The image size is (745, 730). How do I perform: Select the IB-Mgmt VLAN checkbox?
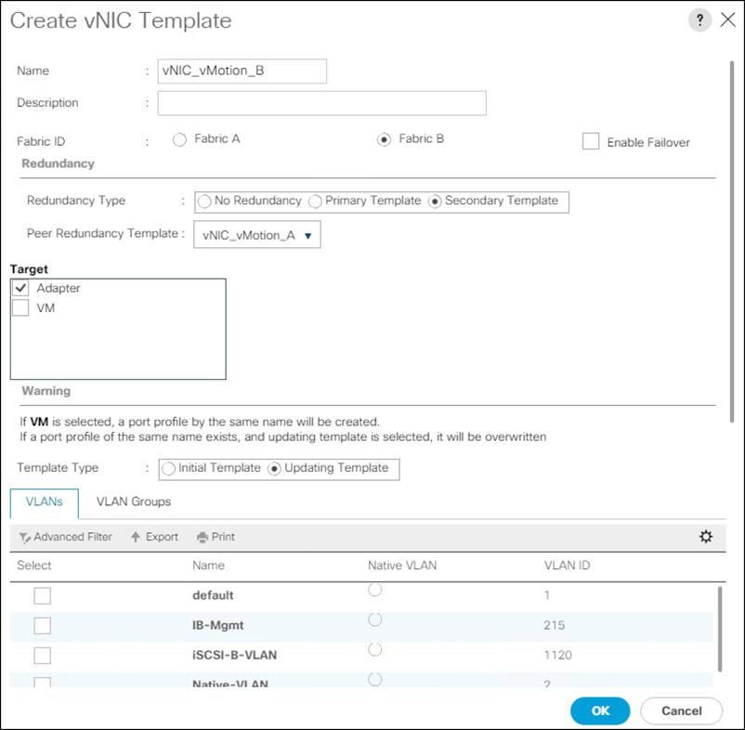[40, 625]
